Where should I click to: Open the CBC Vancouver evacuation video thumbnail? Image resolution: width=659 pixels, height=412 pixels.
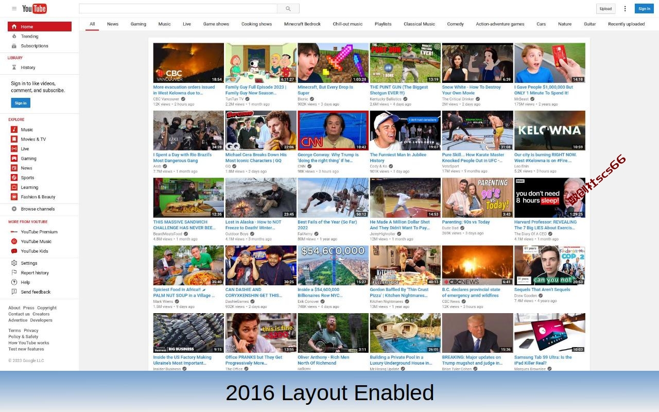tap(188, 63)
